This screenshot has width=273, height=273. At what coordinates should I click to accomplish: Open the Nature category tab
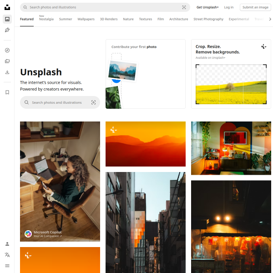128,19
